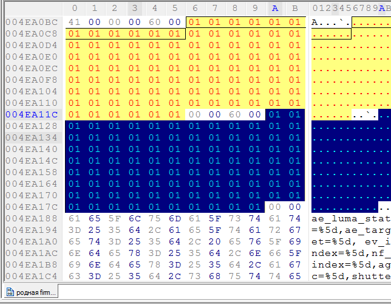Viewport: 391px width, 304px height.
Task: Click column header 3 in the hex ruler
Action: click(135, 8)
